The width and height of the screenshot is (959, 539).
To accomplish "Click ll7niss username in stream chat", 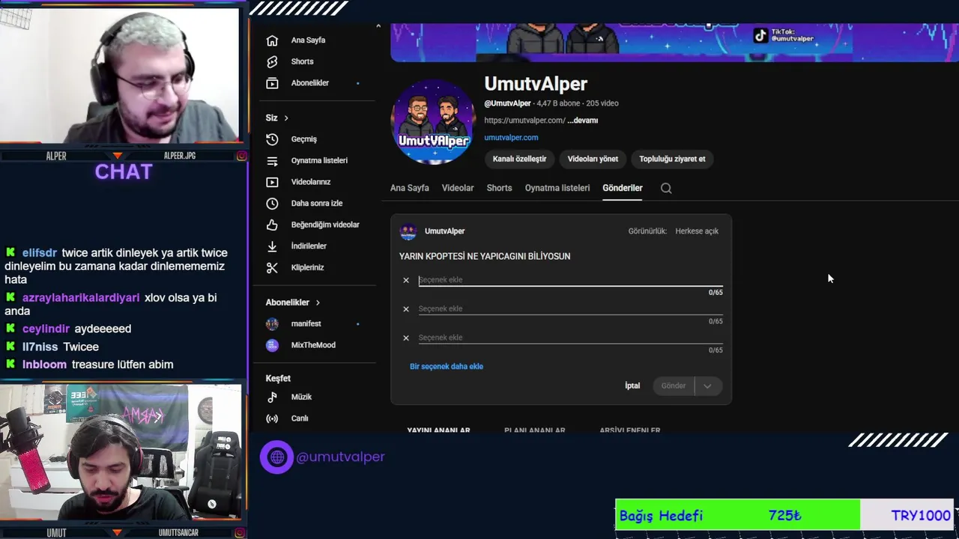I will pos(40,347).
